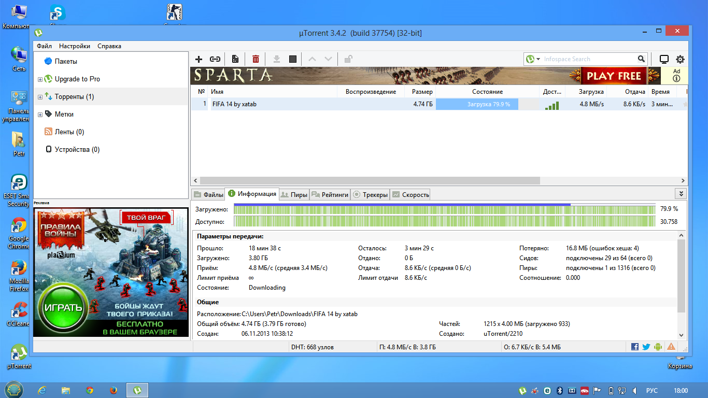708x398 pixels.
Task: Click the Add Torrent from URL link icon
Action: tap(215, 59)
